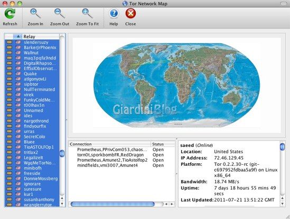
Task: Sort by the Relay column header
Action: coord(41,36)
